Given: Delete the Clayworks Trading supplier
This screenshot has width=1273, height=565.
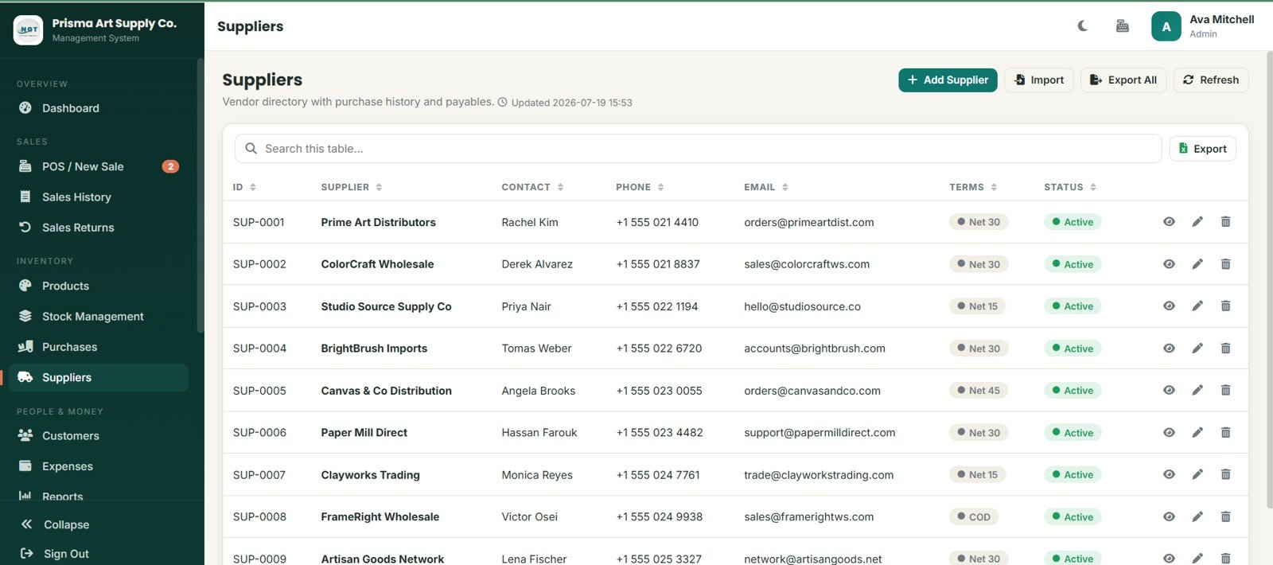Looking at the screenshot, I should tap(1226, 475).
